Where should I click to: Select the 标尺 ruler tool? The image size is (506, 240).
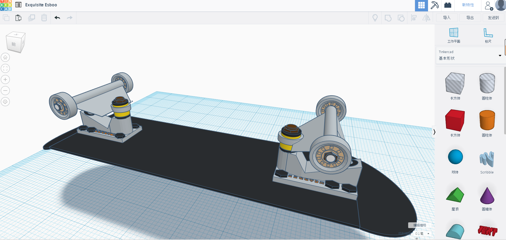tap(488, 35)
